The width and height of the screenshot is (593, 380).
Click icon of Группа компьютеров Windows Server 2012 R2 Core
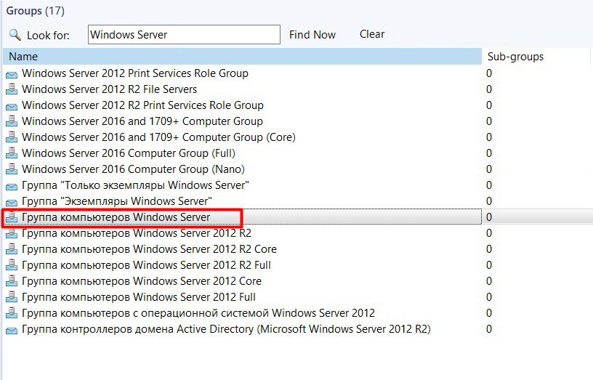[x=12, y=249]
